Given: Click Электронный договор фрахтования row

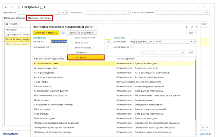Looking at the screenshot, I should pos(114,132).
